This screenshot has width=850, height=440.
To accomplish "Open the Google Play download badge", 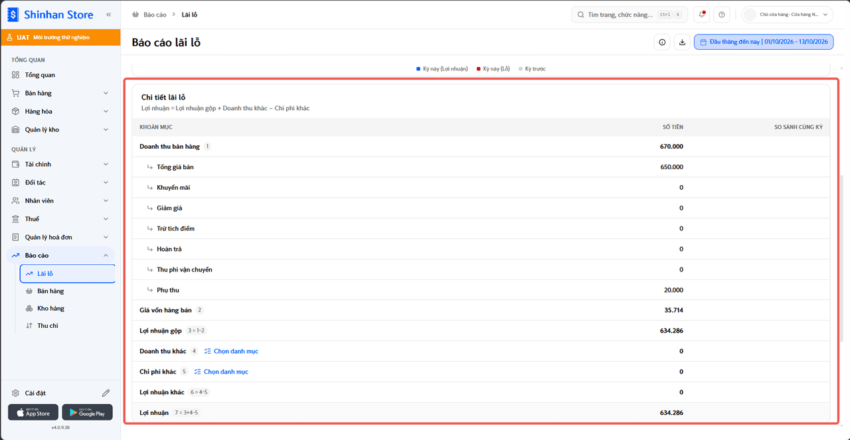I will [87, 412].
